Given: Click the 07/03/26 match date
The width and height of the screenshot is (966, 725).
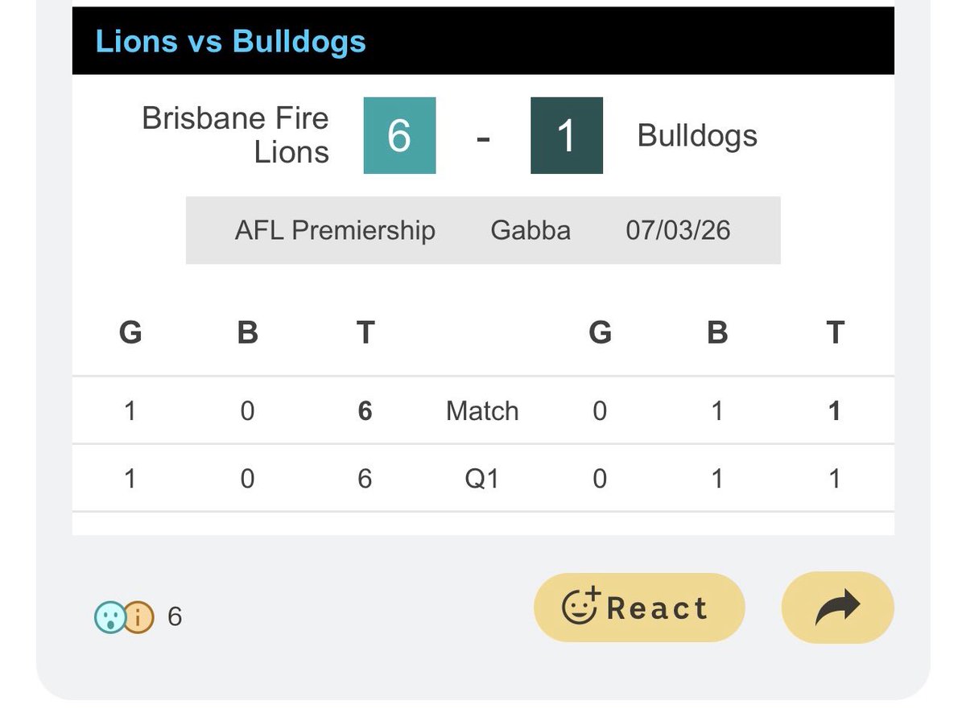Looking at the screenshot, I should (678, 231).
